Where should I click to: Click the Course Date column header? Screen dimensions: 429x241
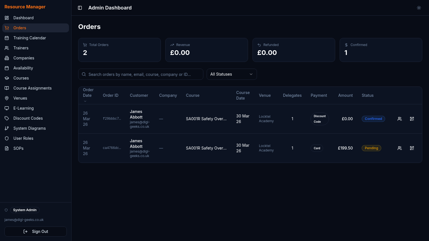243,95
